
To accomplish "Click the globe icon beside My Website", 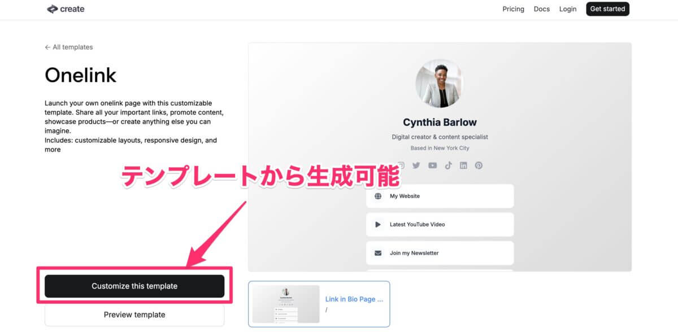I will [378, 196].
